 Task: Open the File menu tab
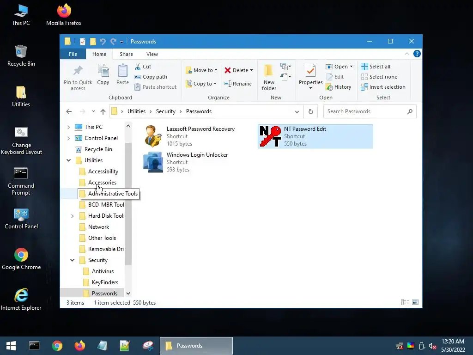(x=73, y=54)
